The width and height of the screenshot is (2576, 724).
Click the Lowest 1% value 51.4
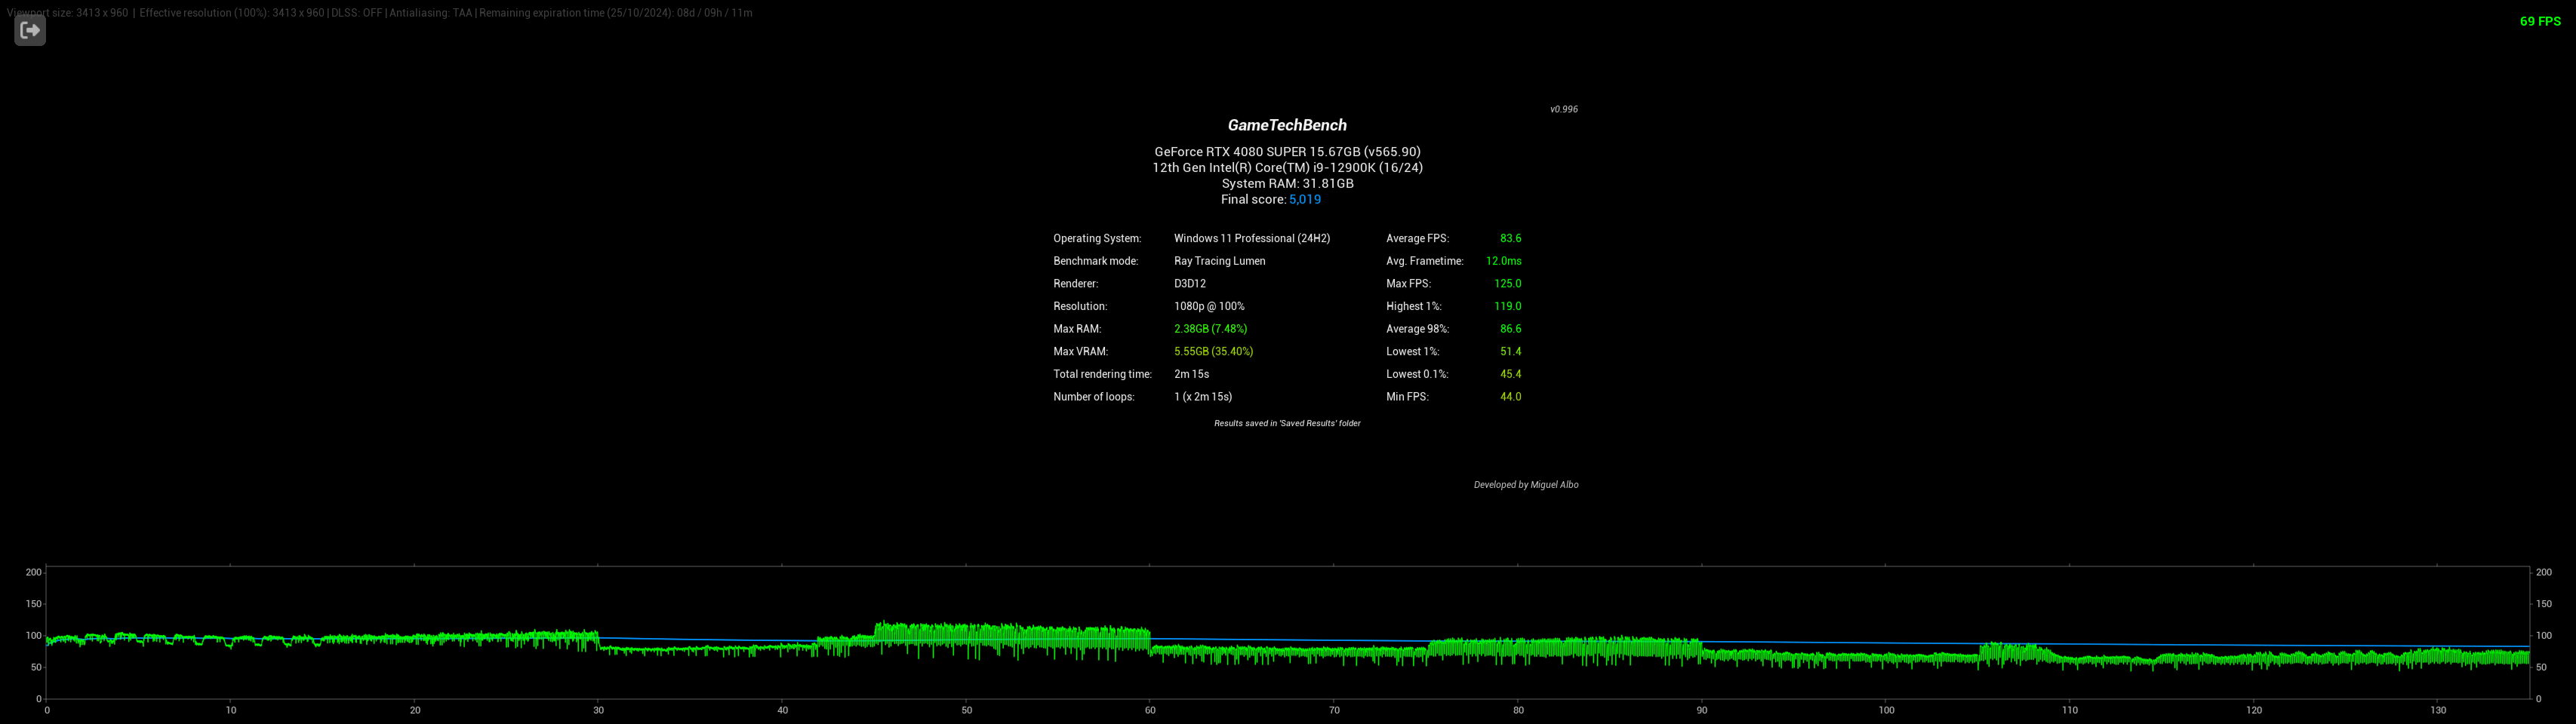[1510, 351]
